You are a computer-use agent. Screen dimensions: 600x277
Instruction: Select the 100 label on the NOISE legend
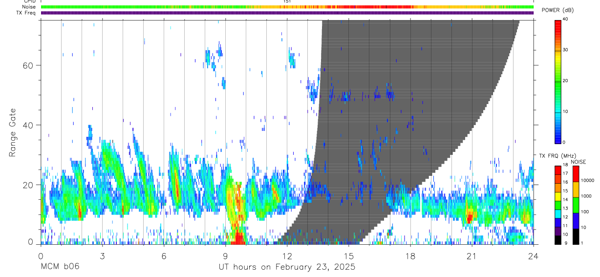coord(584,212)
